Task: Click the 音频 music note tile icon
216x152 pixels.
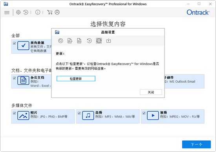Action: 88,116
